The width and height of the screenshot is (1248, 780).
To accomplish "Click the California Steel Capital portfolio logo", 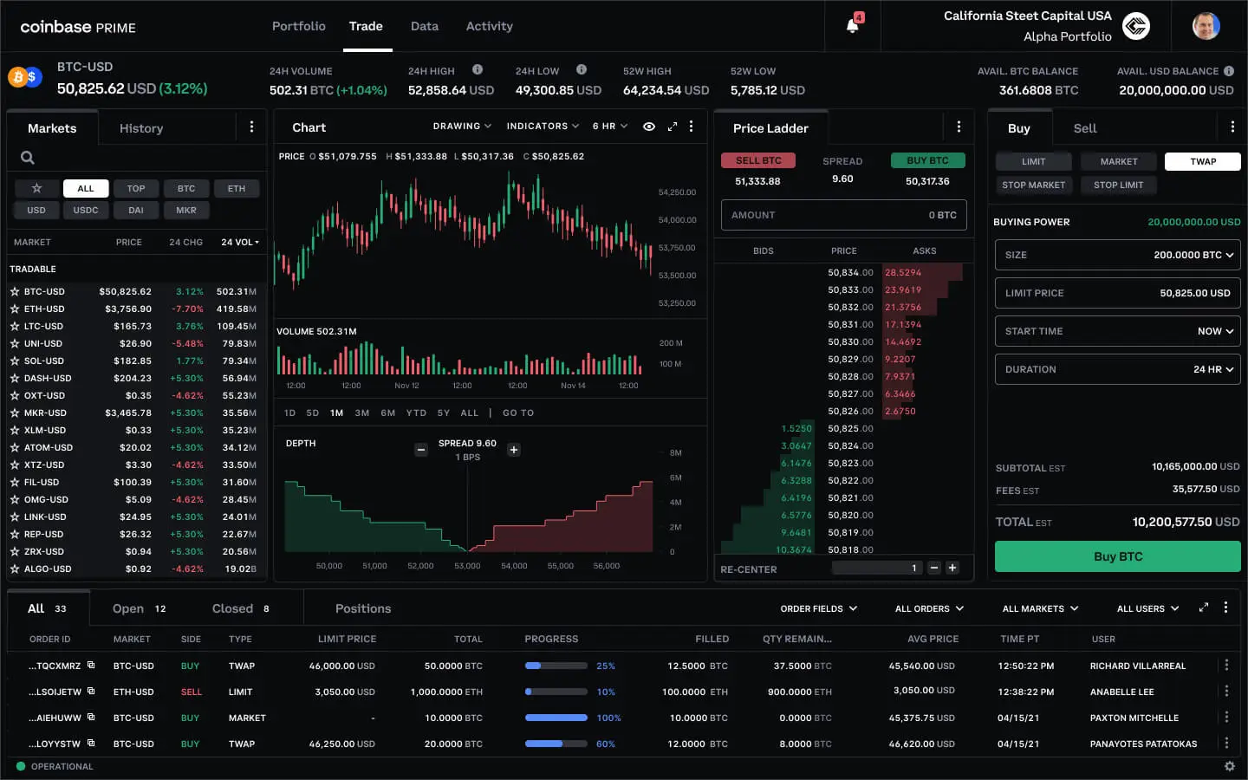I will (x=1136, y=26).
